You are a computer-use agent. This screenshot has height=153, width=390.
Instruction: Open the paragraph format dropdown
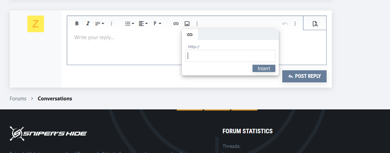pyautogui.click(x=157, y=24)
